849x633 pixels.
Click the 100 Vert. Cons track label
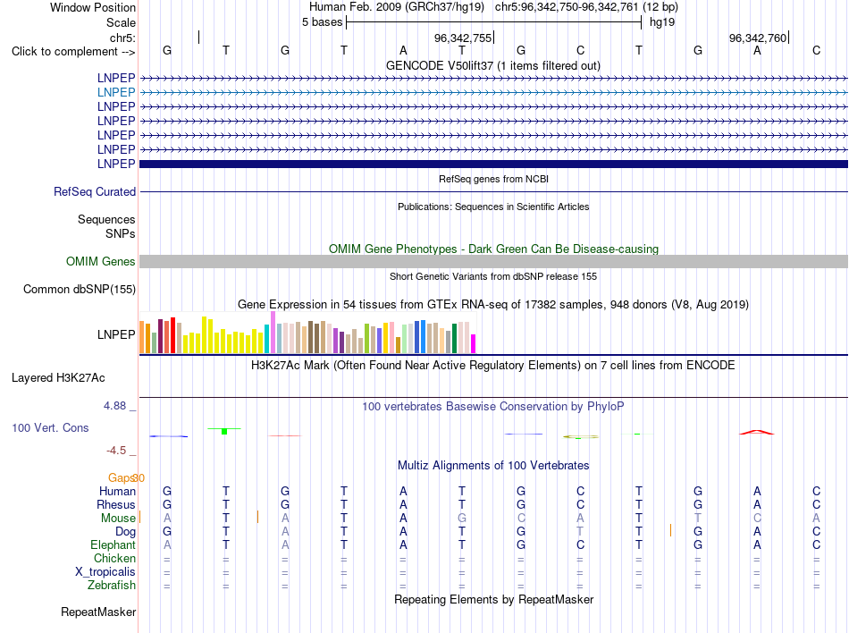(x=50, y=427)
